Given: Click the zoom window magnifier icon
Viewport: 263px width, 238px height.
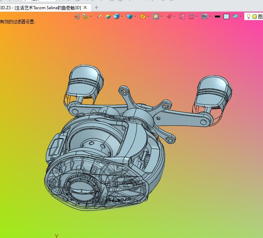Looking at the screenshot, I should point(156,17).
